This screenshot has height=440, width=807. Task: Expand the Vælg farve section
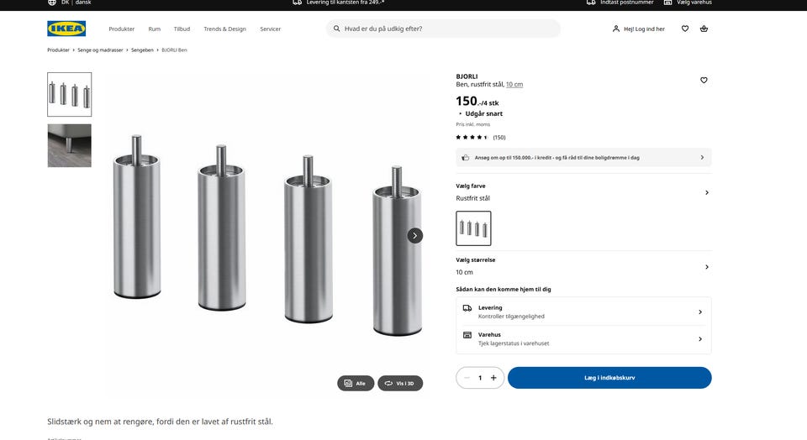click(706, 192)
